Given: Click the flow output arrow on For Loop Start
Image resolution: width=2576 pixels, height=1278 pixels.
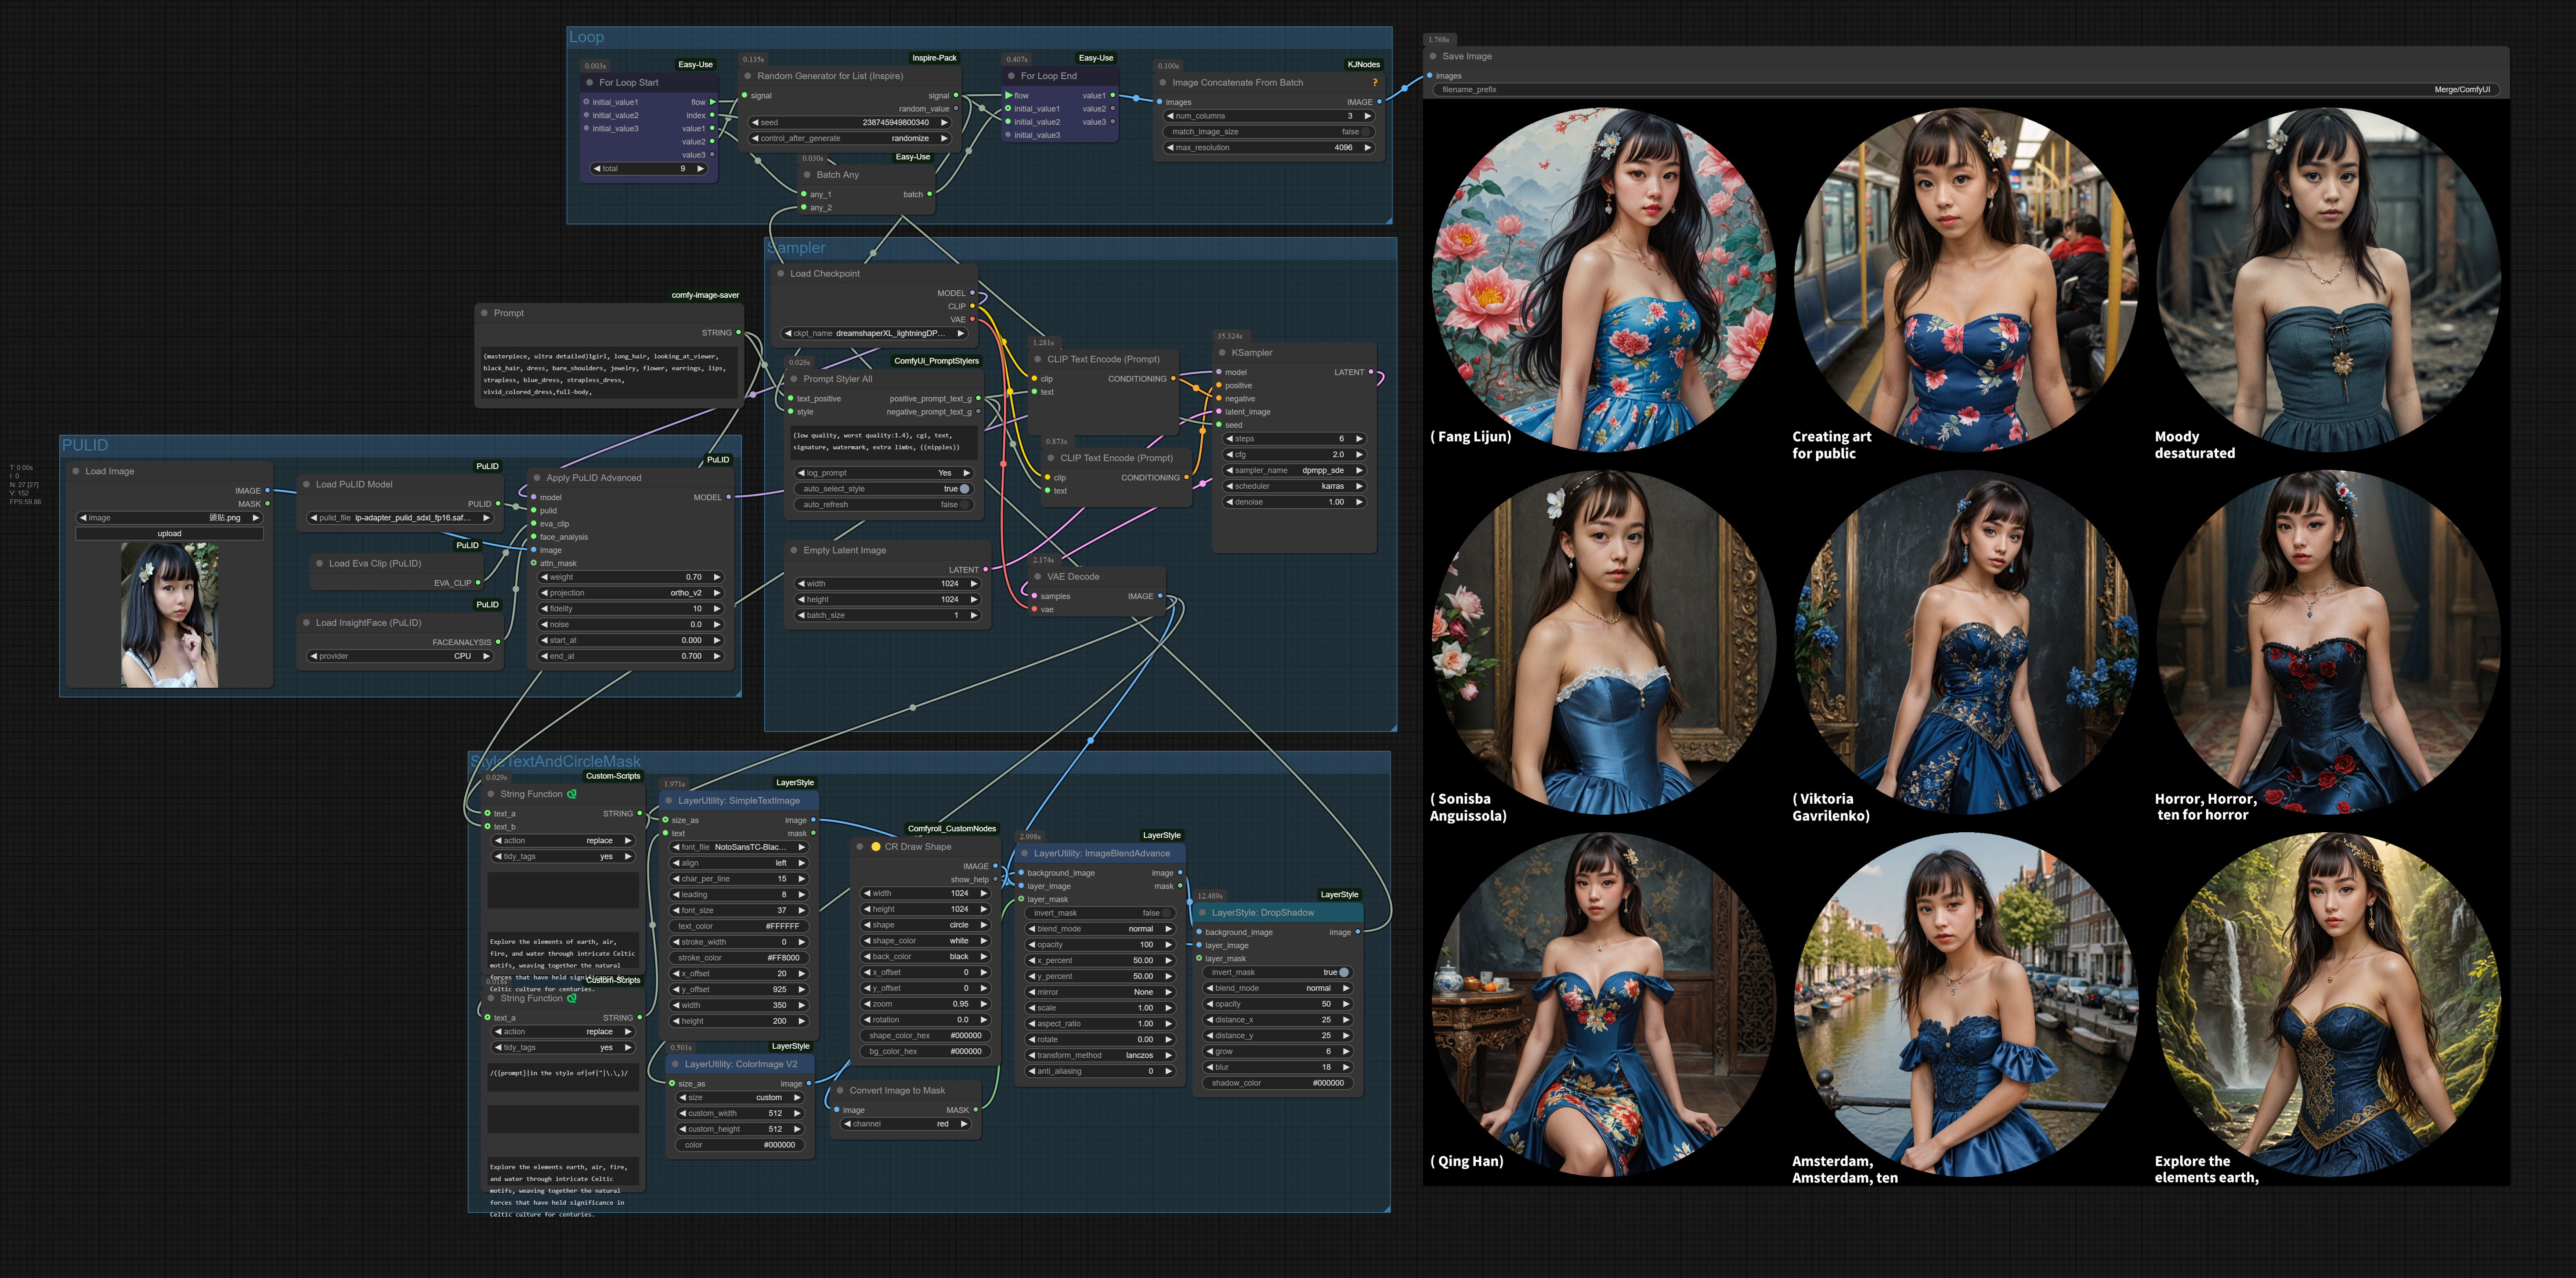Looking at the screenshot, I should [712, 102].
